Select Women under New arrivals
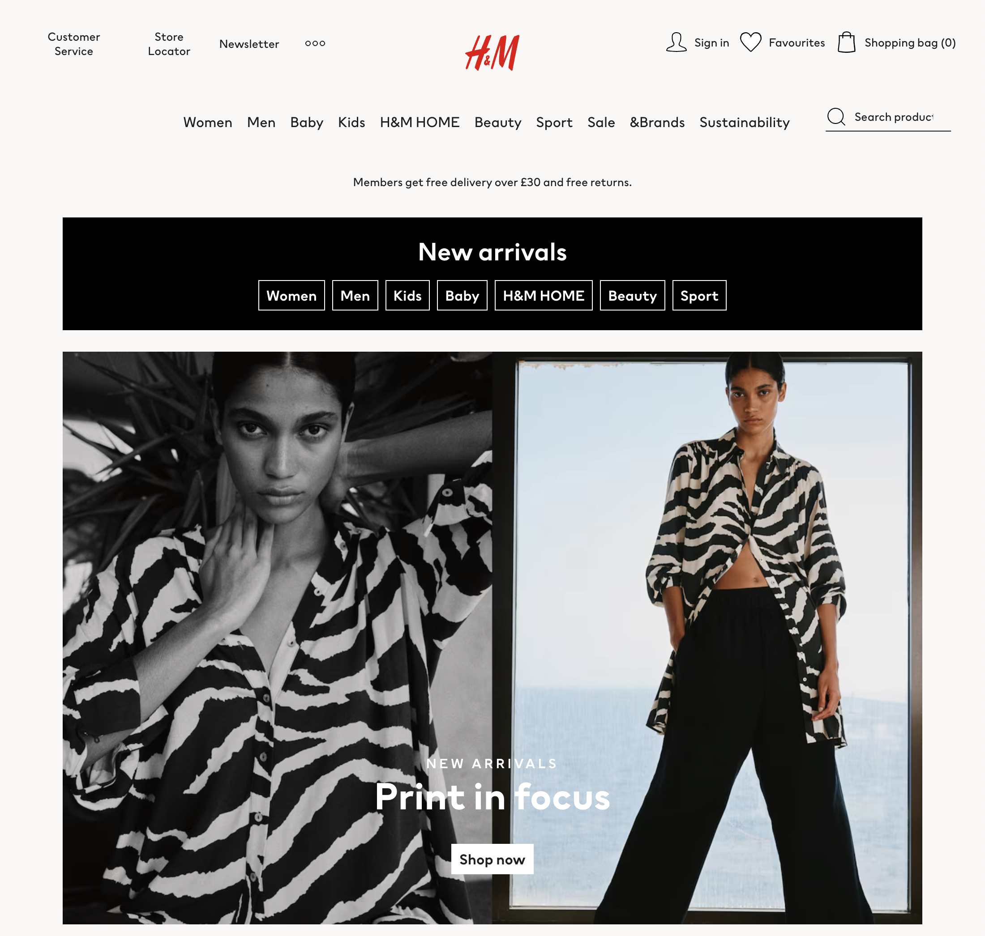 pos(291,295)
